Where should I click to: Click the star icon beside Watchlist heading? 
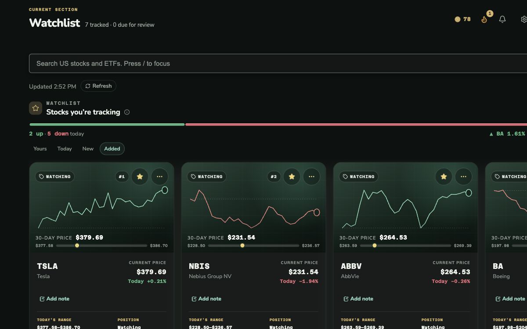coord(36,108)
